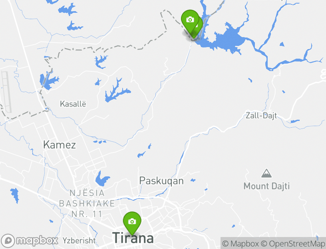Click the Mount Dajti mountain peak icon

tap(266, 174)
